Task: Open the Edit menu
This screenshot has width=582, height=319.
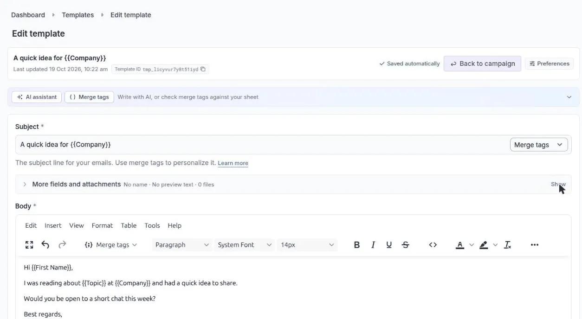Action: coord(31,225)
